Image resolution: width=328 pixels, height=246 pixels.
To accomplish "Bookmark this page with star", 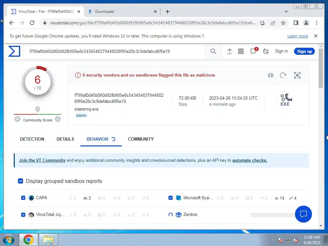I will tap(283, 23).
